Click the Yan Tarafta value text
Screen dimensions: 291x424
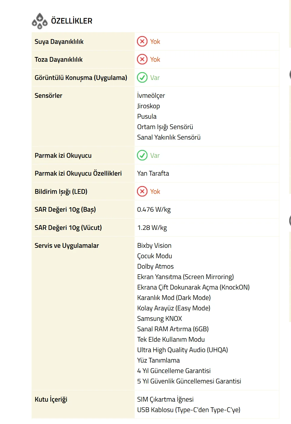[153, 174]
